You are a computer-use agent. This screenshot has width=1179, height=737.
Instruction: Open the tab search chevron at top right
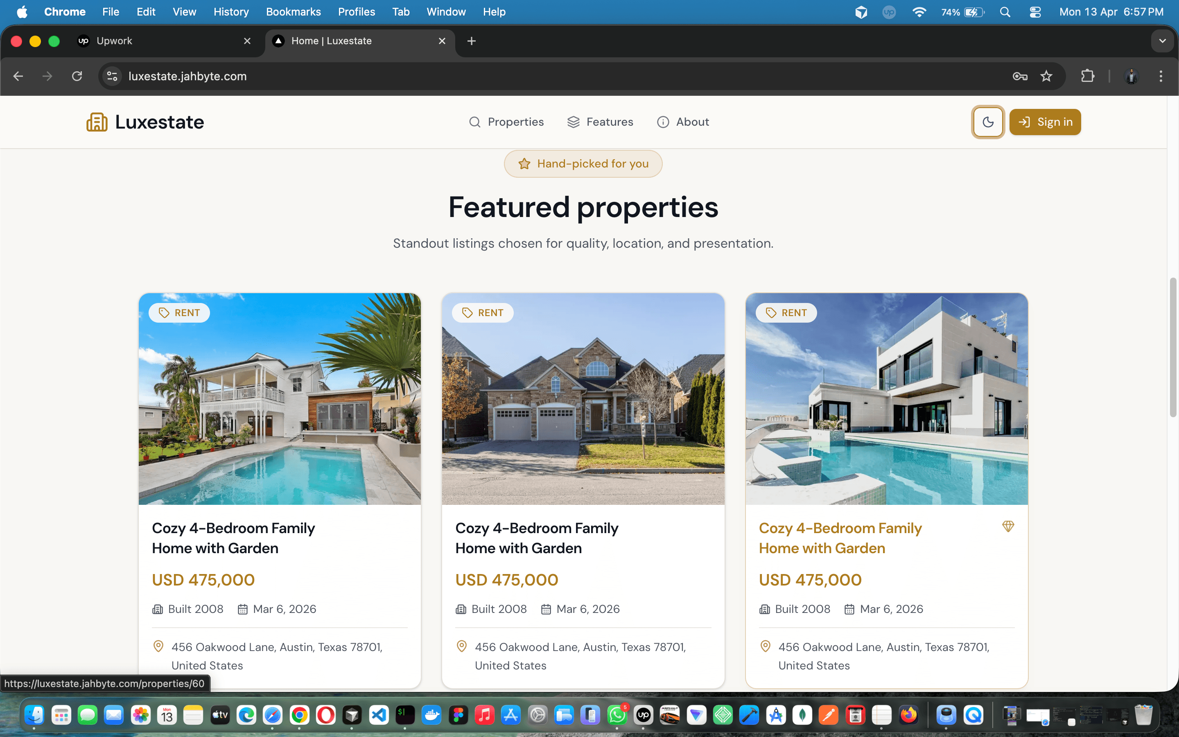1163,41
